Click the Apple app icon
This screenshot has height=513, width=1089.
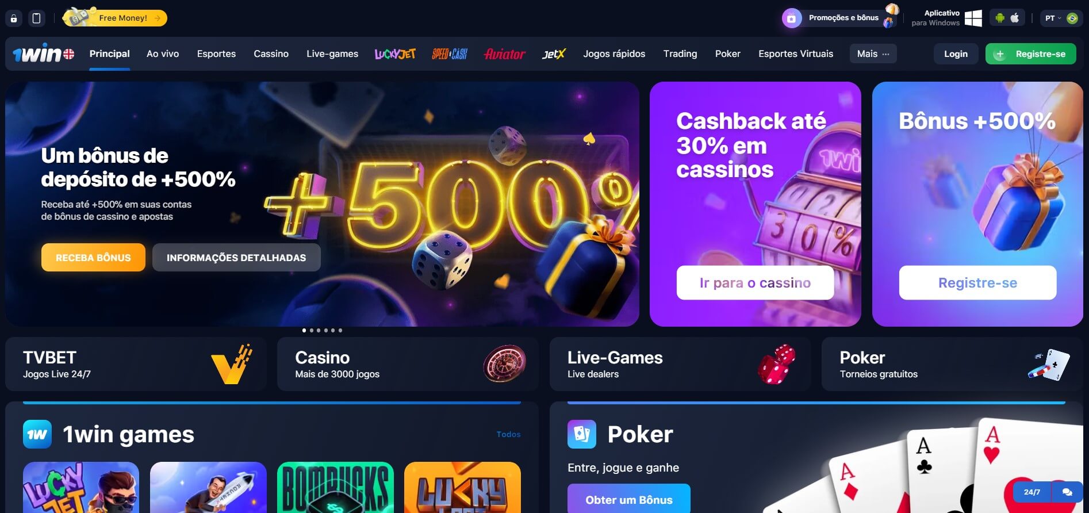pyautogui.click(x=1015, y=18)
